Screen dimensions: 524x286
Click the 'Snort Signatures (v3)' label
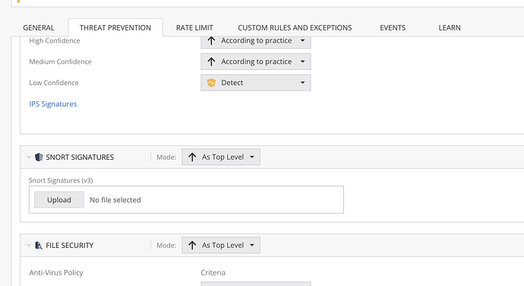61,180
